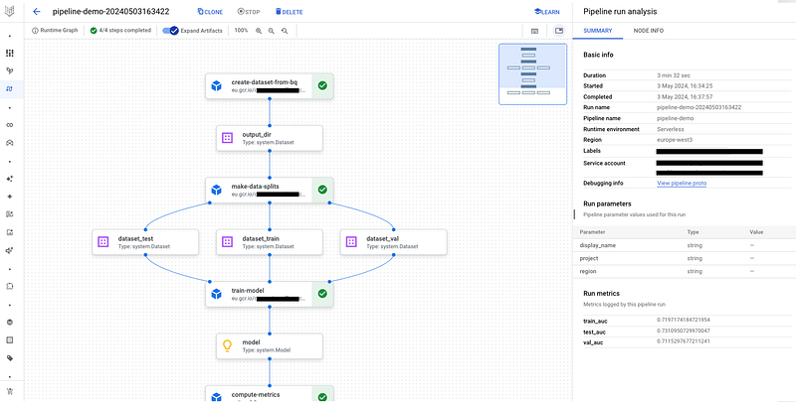
Task: Click the pipeline-demo pipeline name value
Action: click(x=676, y=118)
